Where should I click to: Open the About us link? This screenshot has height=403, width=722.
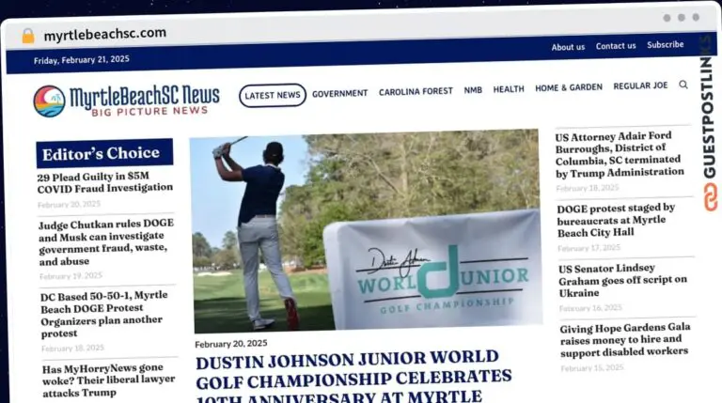click(568, 47)
